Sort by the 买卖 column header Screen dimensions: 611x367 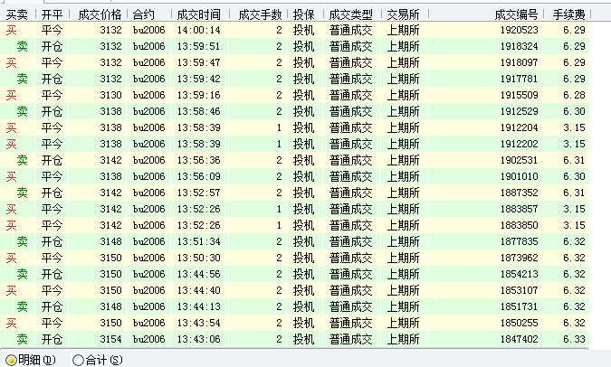coord(17,14)
